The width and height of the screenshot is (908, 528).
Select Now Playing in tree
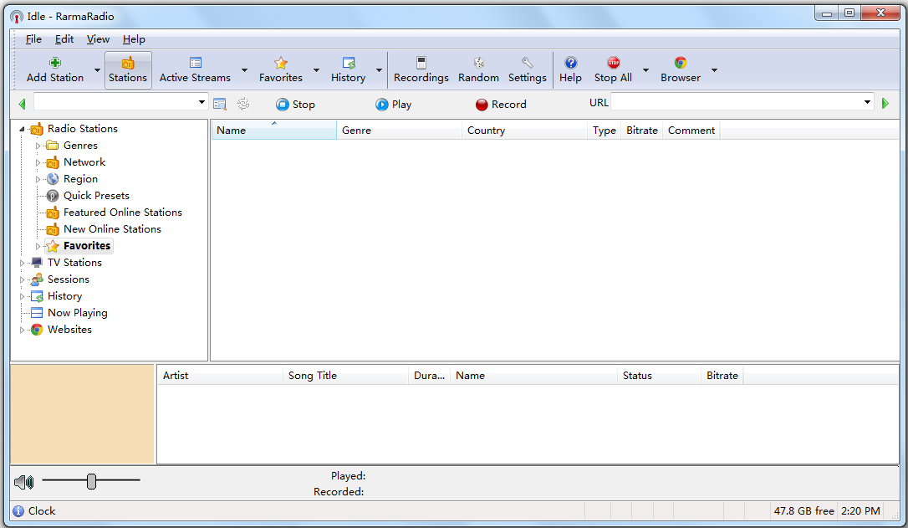click(77, 313)
